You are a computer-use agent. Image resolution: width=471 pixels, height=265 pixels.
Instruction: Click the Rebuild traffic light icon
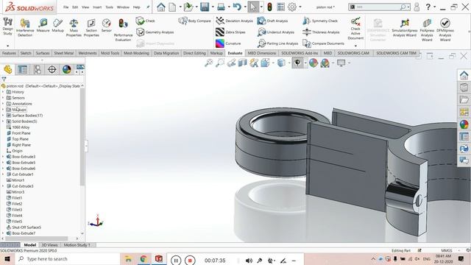coord(269,7)
